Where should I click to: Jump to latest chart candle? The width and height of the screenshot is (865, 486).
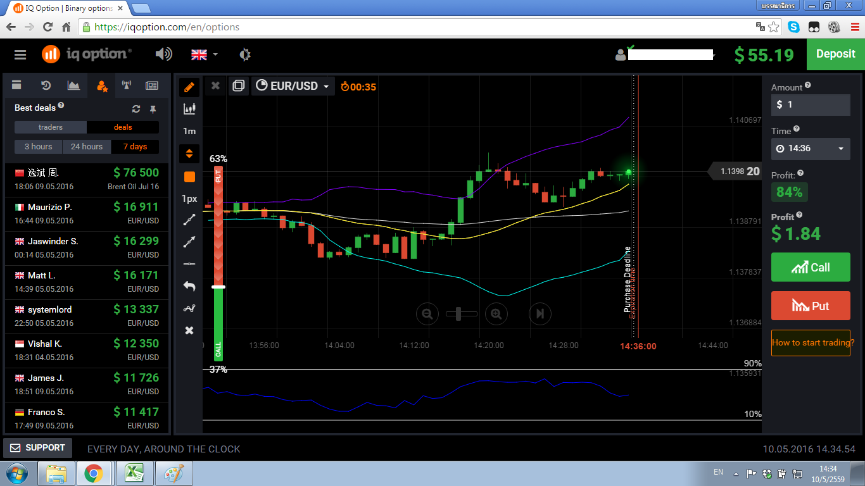click(x=540, y=313)
